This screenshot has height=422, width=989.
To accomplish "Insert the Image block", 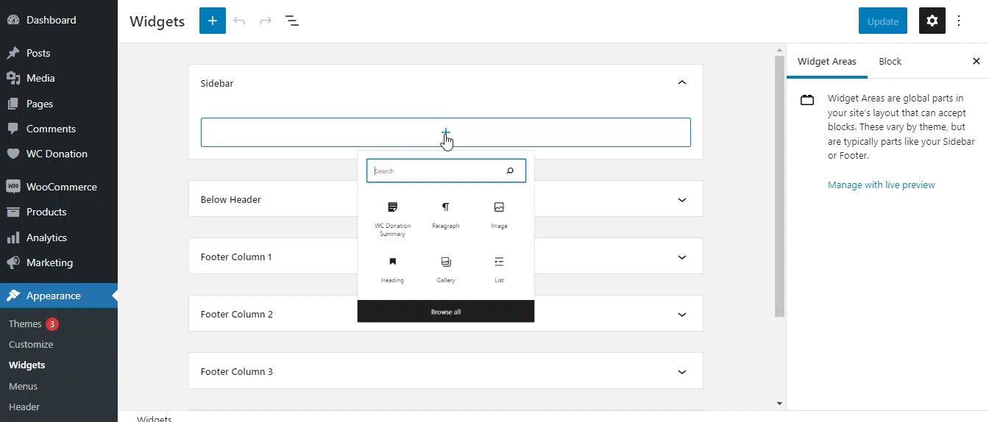I will click(499, 215).
